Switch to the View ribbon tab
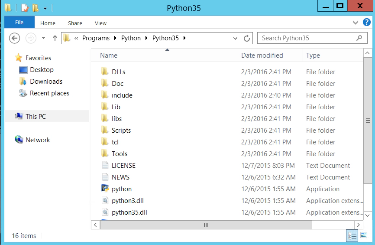 [x=100, y=23]
